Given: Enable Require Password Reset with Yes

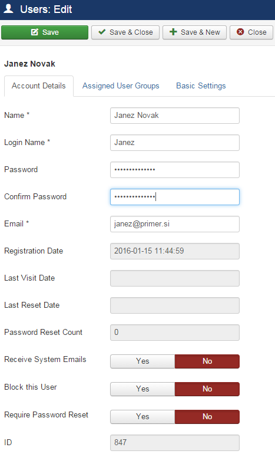Looking at the screenshot, I should coord(143,417).
